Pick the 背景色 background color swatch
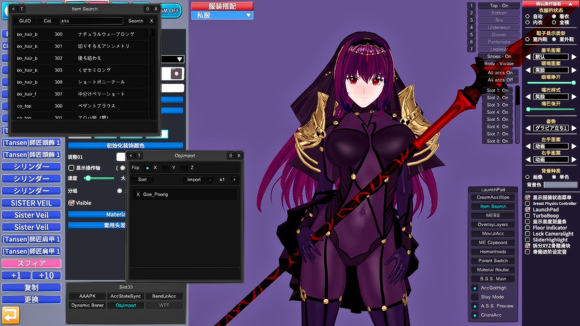Image resolution: width=580 pixels, height=326 pixels. point(560,184)
